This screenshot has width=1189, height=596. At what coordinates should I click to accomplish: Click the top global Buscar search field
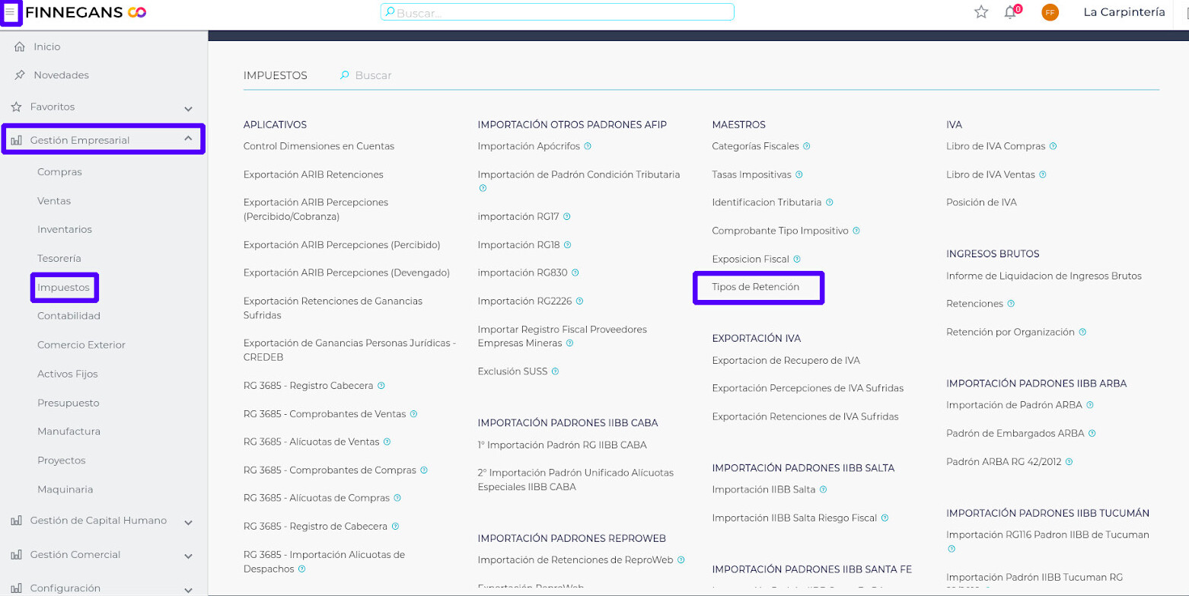[557, 12]
